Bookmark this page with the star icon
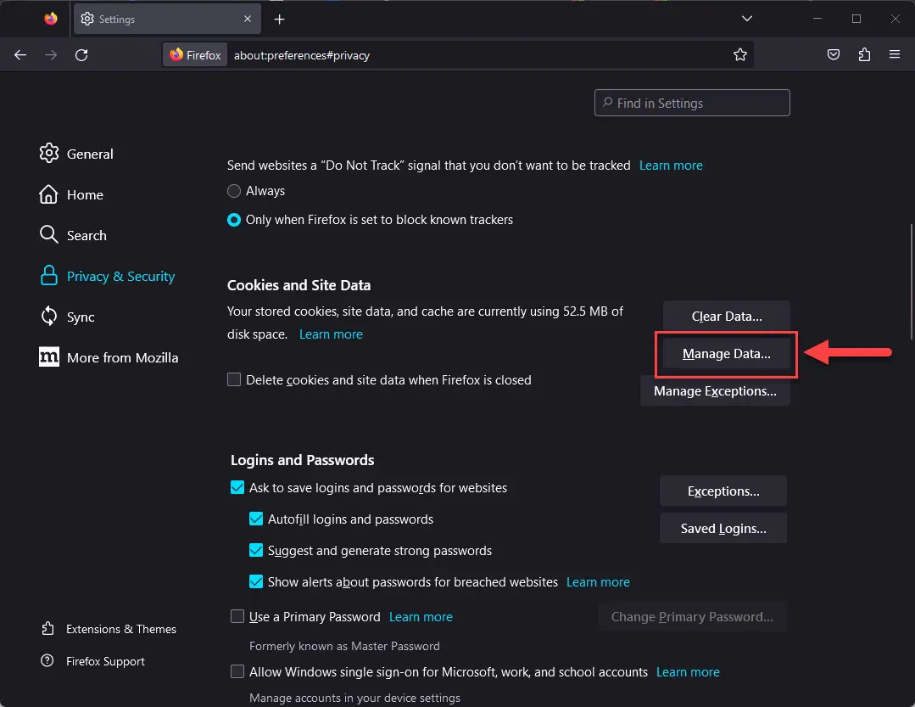Screen dimensions: 915x707 coord(740,55)
